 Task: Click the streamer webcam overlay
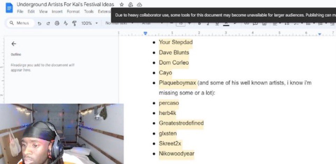click(62, 134)
